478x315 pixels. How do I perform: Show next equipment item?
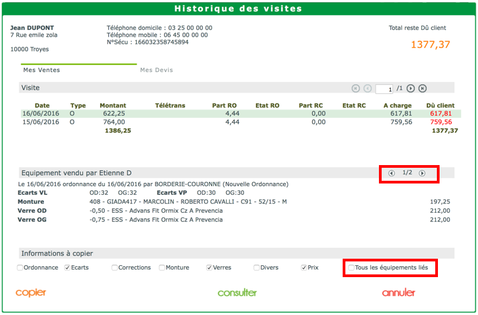[422, 173]
